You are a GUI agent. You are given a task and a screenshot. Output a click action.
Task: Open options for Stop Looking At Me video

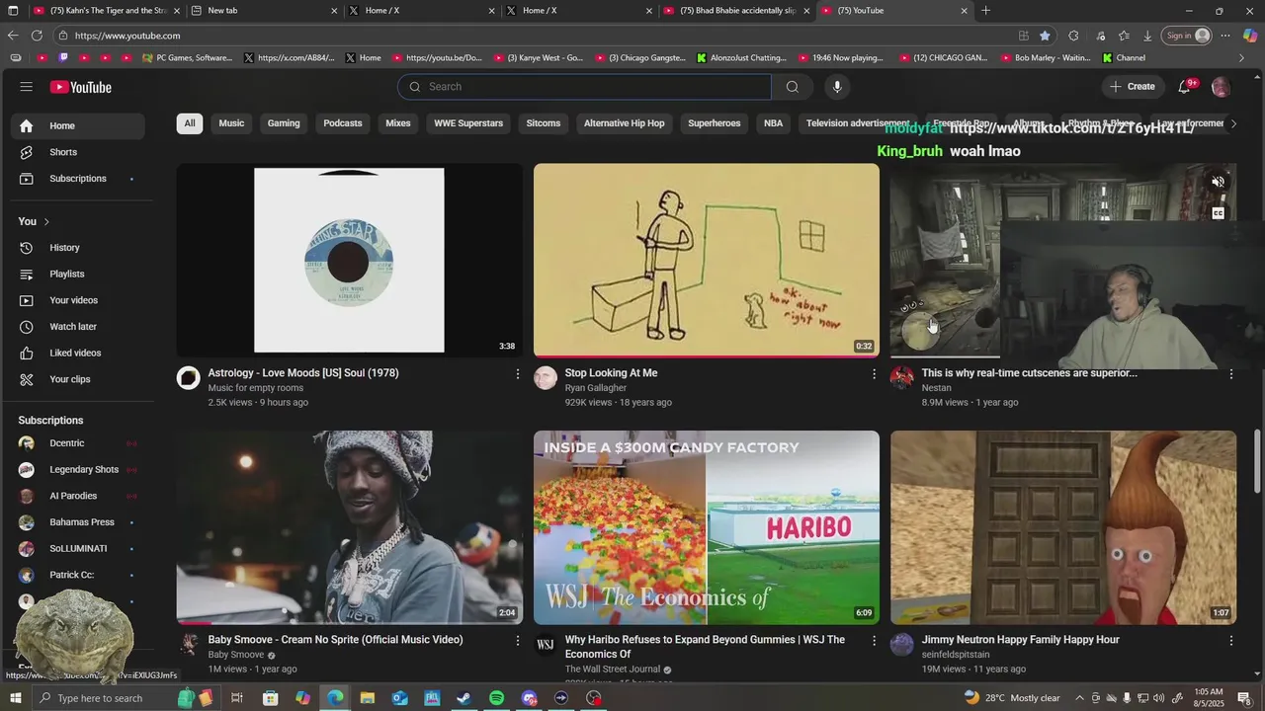(874, 374)
